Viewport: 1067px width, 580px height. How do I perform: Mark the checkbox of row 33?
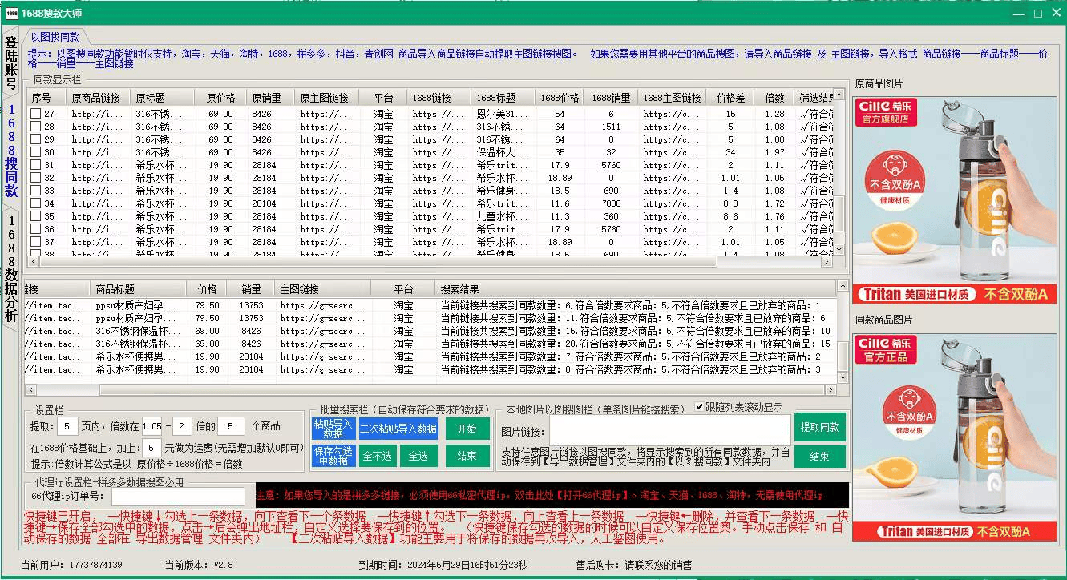(x=35, y=191)
